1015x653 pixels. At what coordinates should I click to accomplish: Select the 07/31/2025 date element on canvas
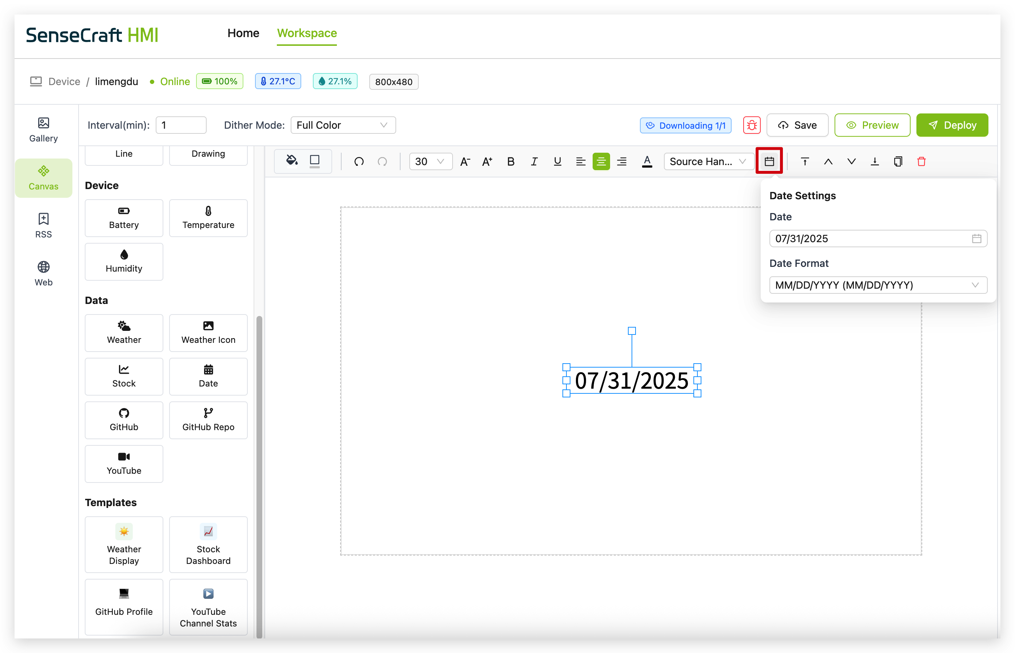click(632, 380)
